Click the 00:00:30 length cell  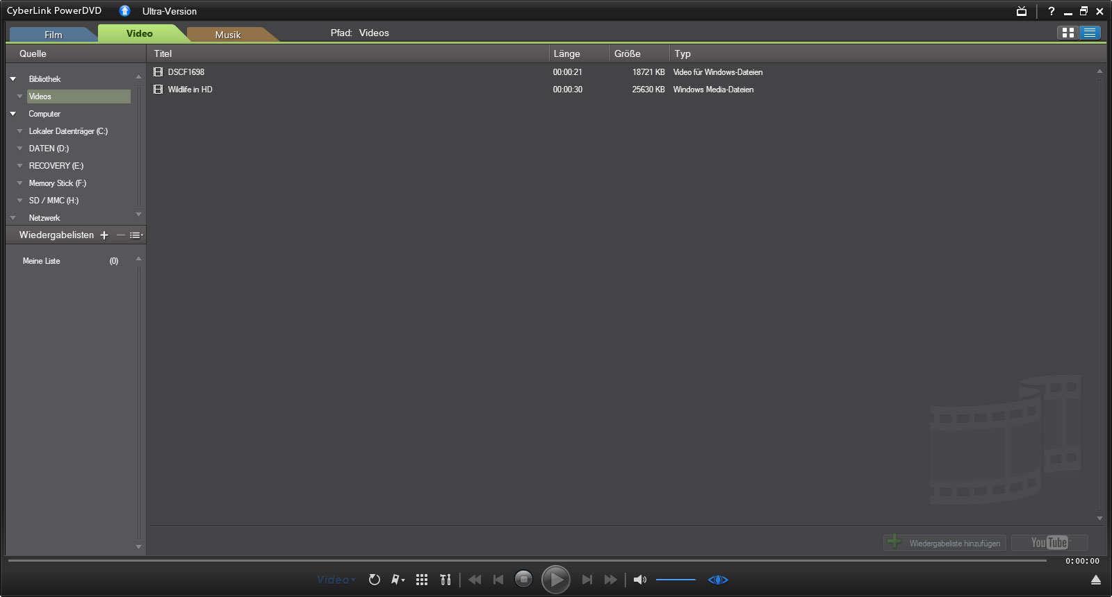pyautogui.click(x=568, y=90)
